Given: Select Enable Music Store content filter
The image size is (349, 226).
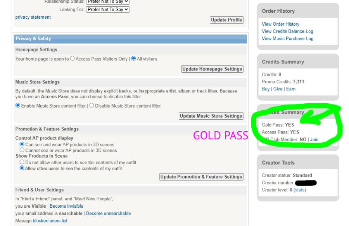Looking at the screenshot, I should [18, 105].
